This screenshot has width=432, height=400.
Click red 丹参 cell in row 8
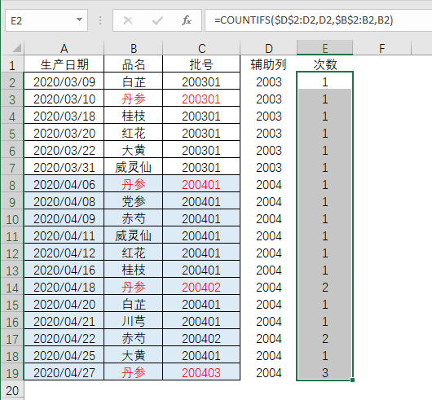coord(134,184)
